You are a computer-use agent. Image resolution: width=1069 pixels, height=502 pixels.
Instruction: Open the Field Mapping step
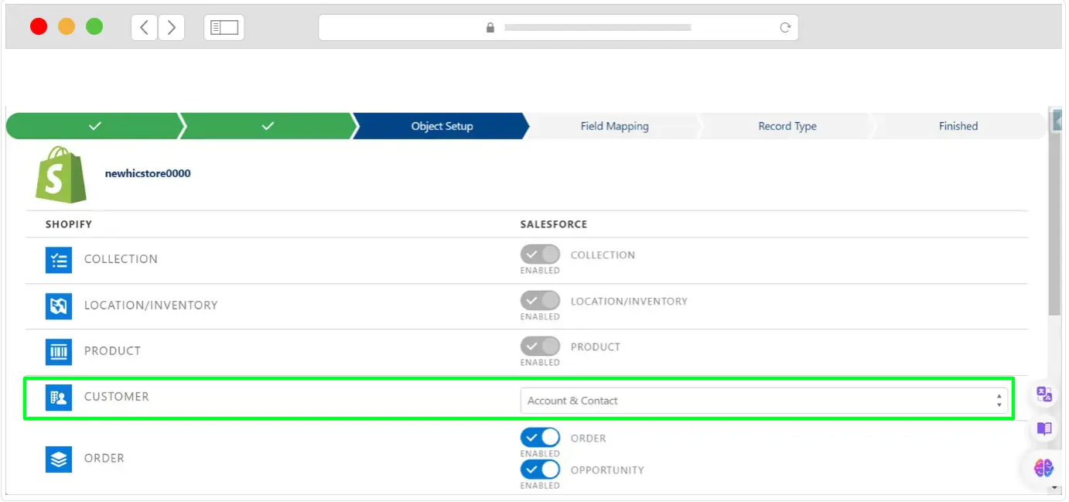click(x=614, y=126)
